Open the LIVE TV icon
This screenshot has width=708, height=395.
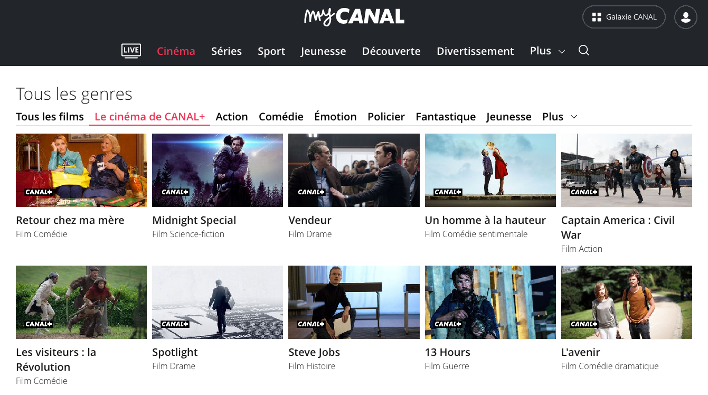(x=131, y=51)
